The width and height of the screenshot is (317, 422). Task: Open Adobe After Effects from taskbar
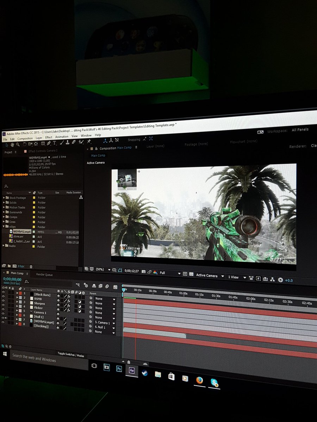132,370
